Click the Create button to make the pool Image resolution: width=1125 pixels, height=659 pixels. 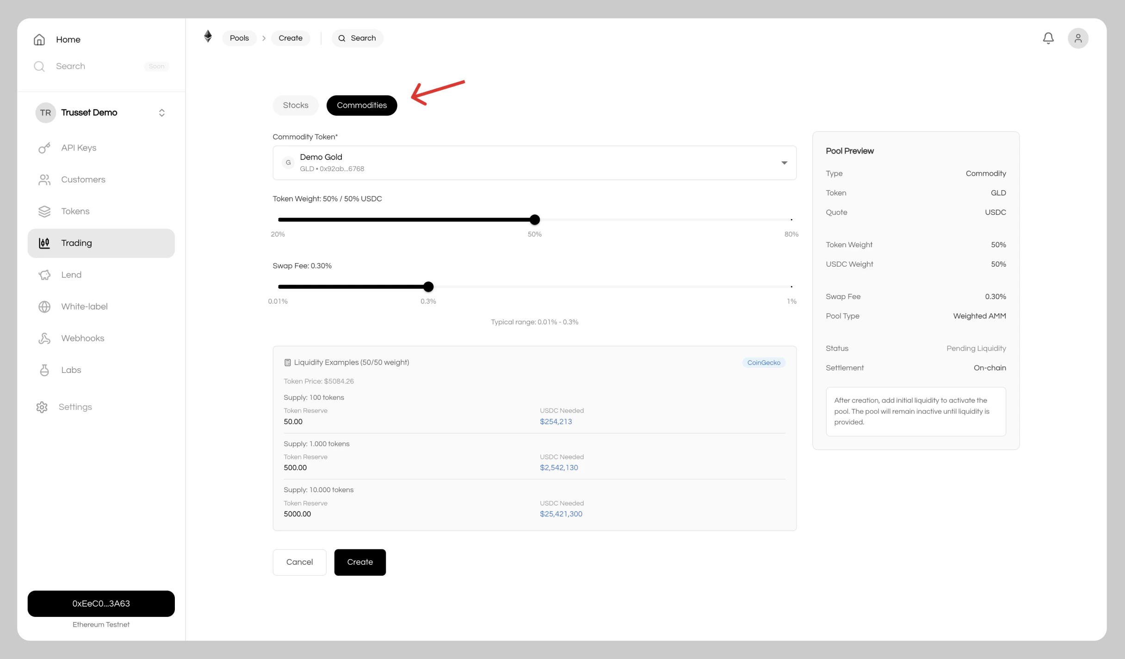click(359, 562)
